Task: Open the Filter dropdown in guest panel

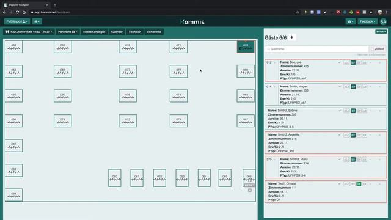Action: pyautogui.click(x=381, y=32)
